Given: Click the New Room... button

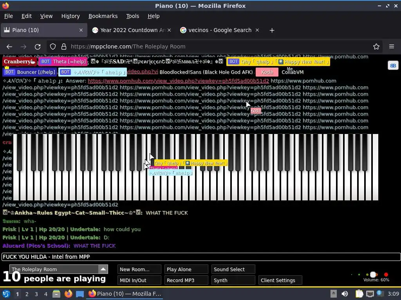Looking at the screenshot, I should [139, 270].
